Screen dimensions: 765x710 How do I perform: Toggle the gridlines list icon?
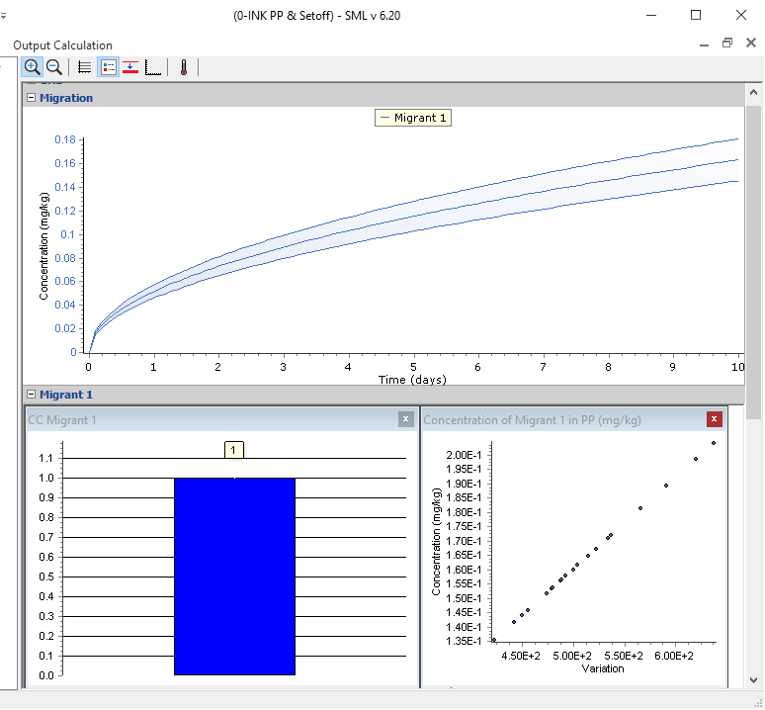tap(84, 67)
